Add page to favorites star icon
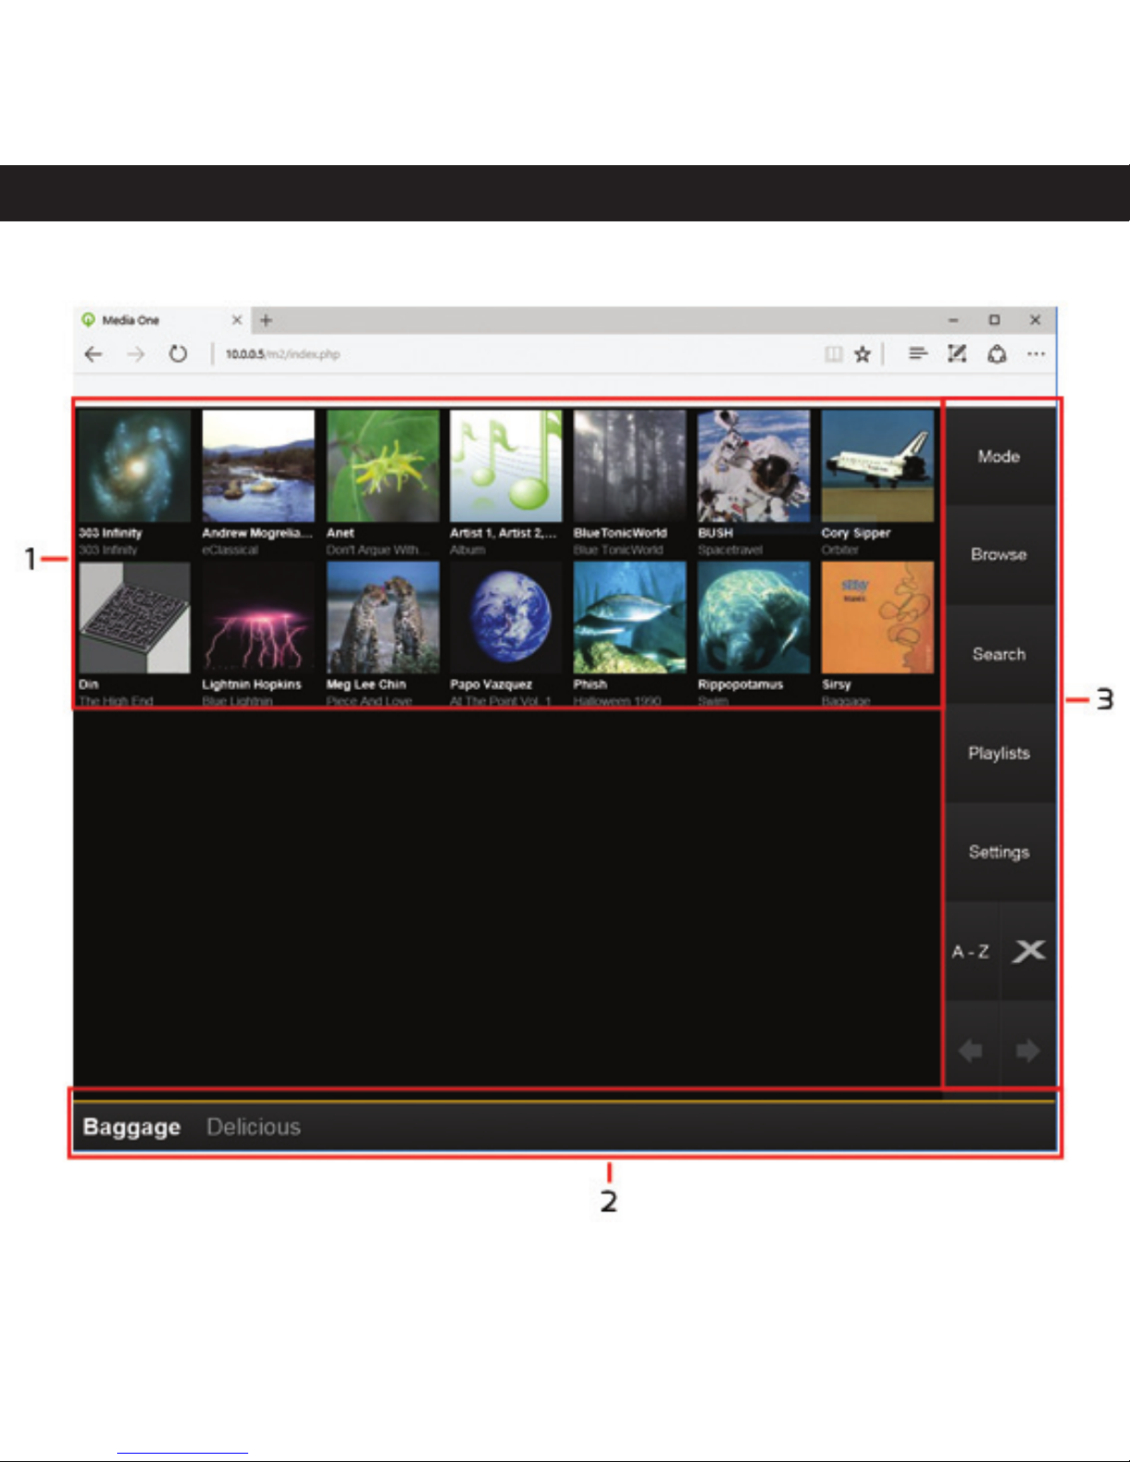Viewport: 1130px width, 1462px height. pyautogui.click(x=862, y=354)
